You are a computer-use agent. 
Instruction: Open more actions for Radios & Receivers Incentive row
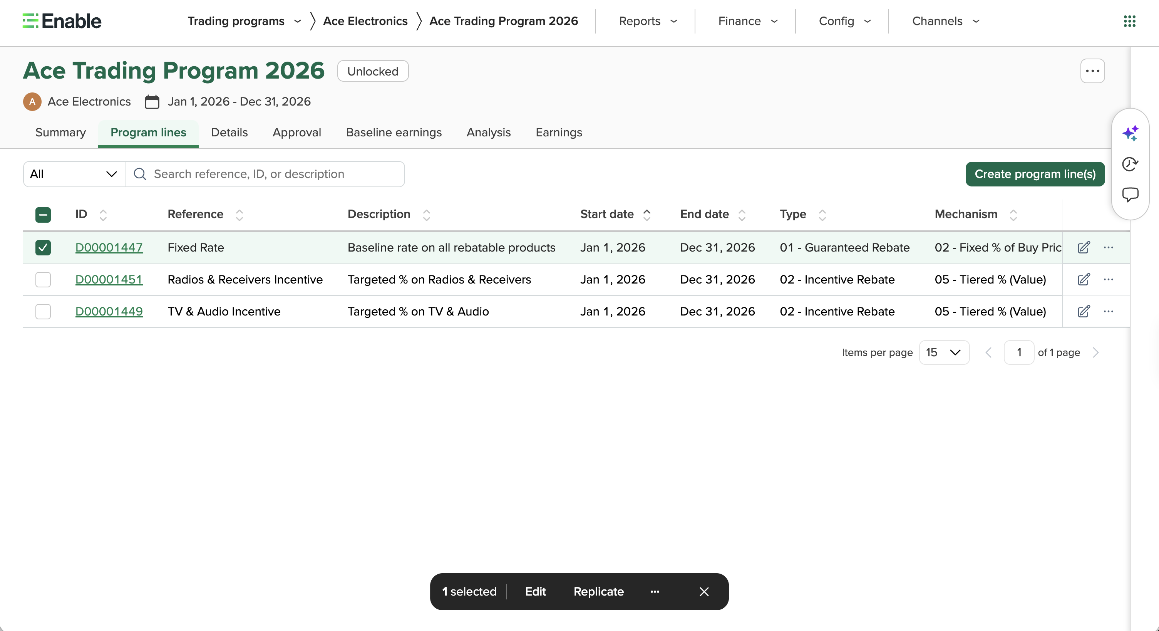(1108, 279)
